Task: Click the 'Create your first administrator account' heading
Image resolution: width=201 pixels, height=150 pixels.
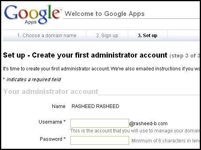Action: click(100, 55)
